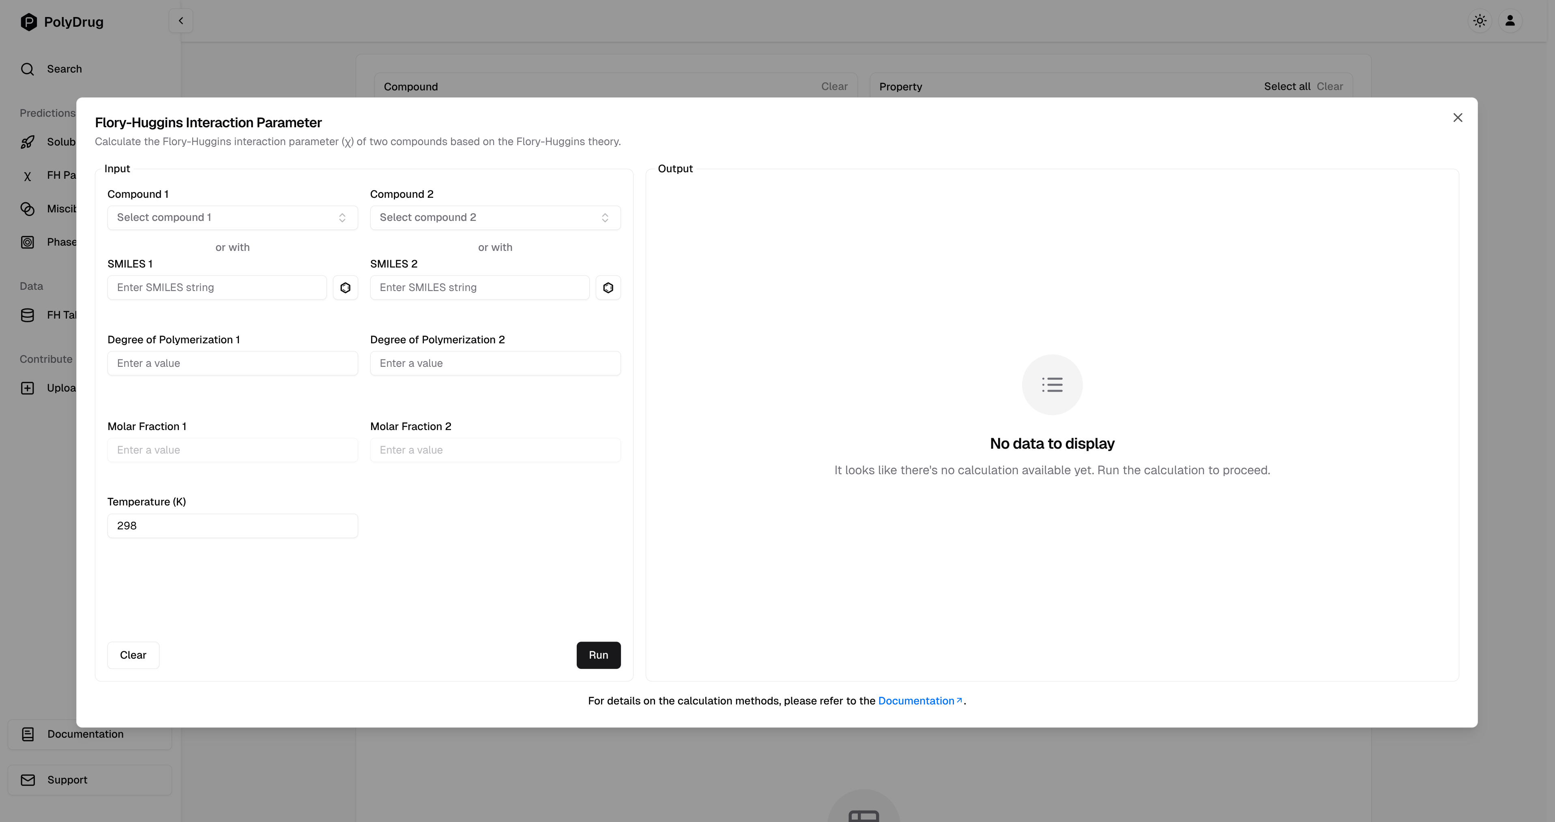Click the Clear button in Input panel

coord(133,655)
